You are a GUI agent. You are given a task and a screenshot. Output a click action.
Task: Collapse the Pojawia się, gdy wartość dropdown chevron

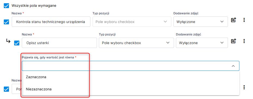233,66
